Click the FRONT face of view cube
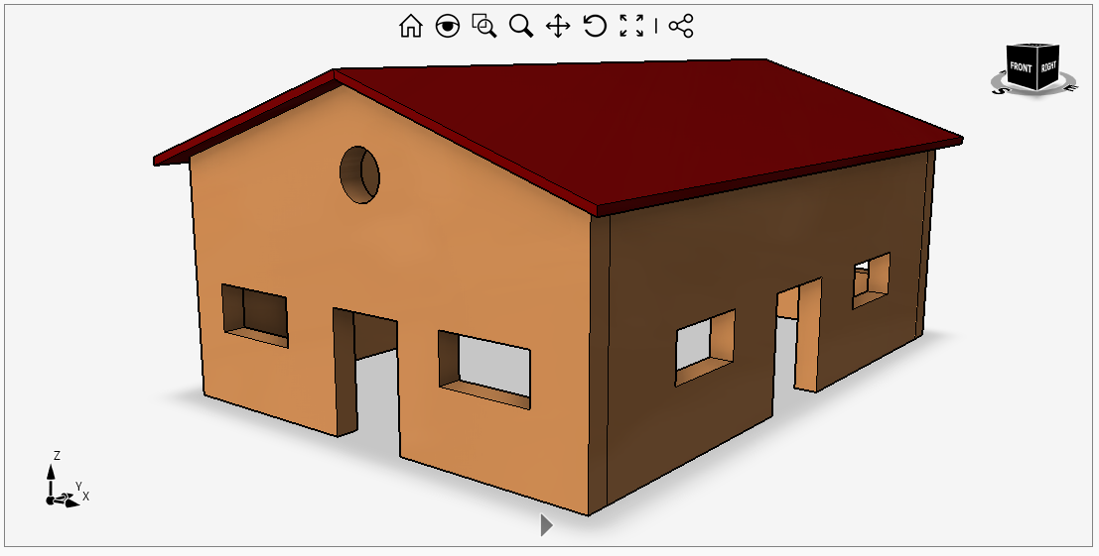Screen dimensions: 1099x556 [1021, 69]
